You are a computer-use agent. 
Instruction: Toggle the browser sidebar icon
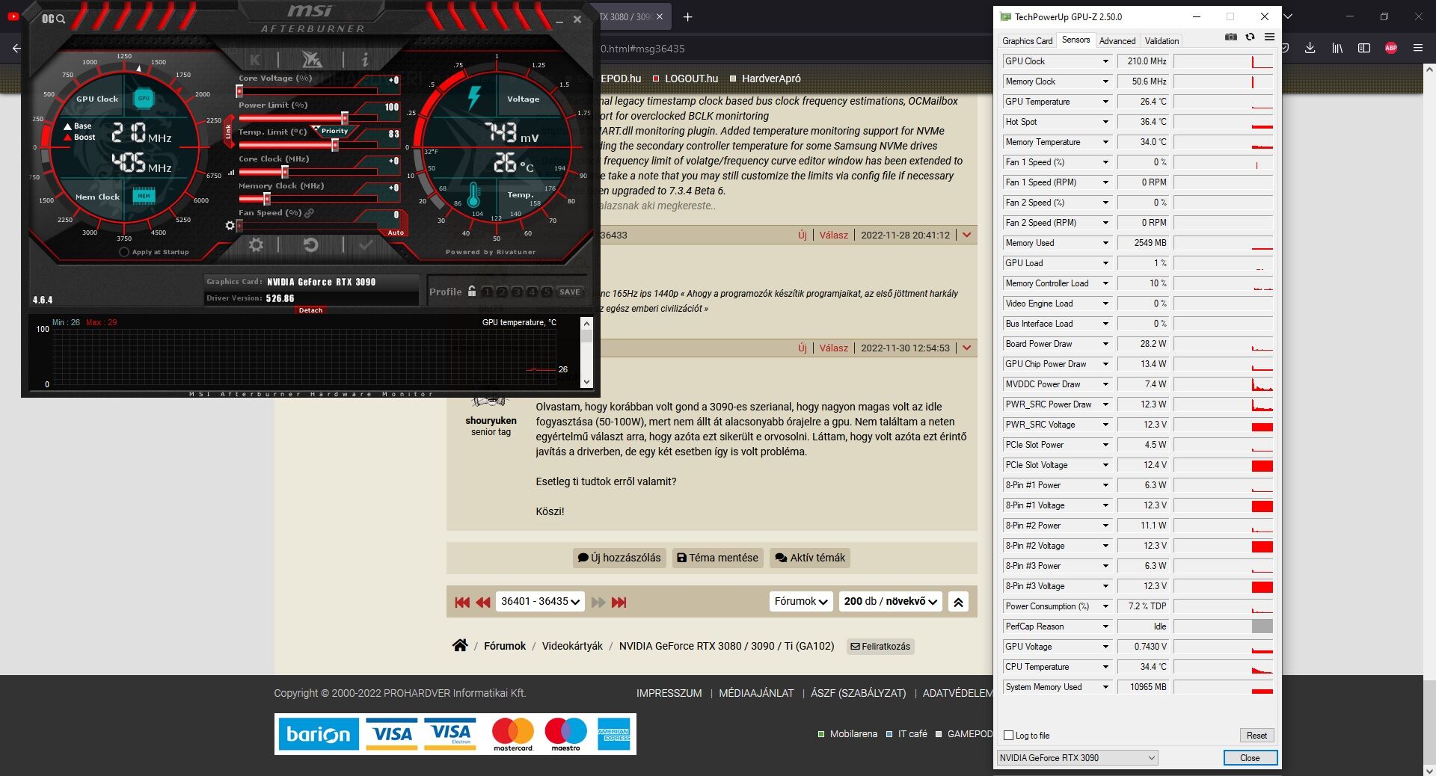tap(1364, 48)
